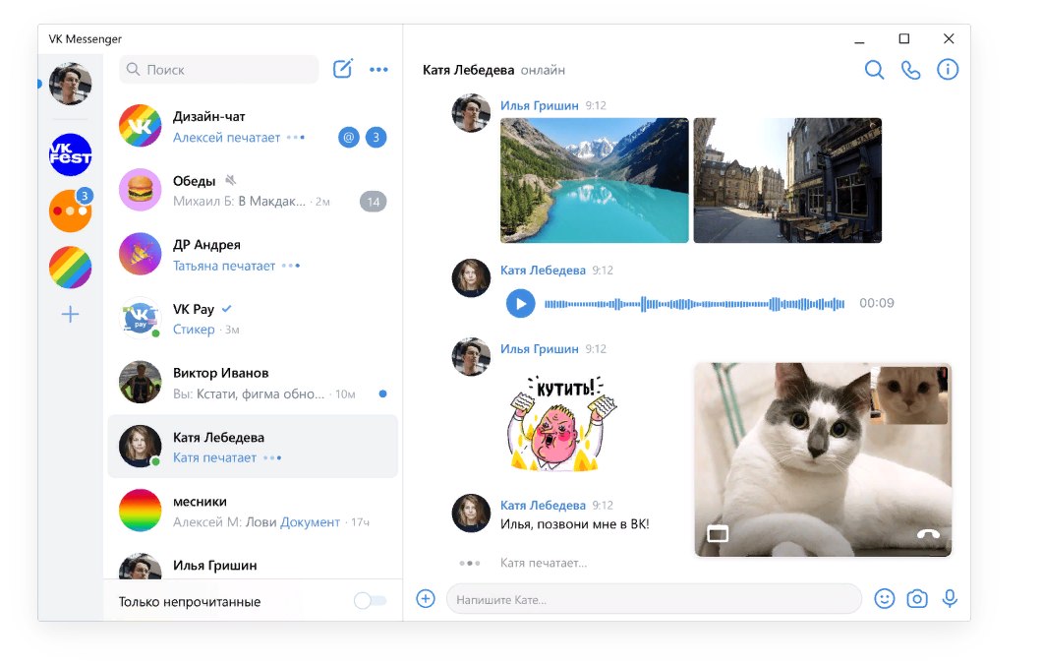Click the unread dot in Виктор Иванов row
Screen dimensions: 1042x665
click(382, 393)
